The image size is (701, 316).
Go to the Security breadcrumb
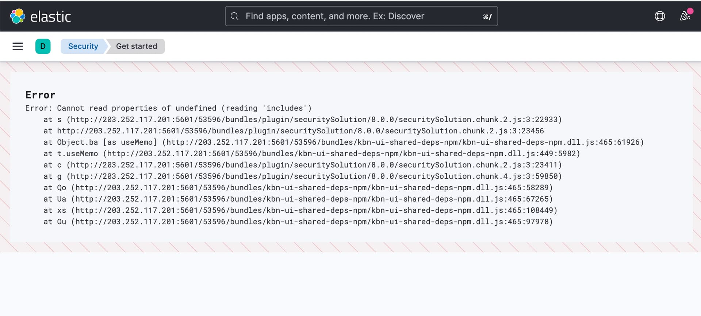pos(83,46)
